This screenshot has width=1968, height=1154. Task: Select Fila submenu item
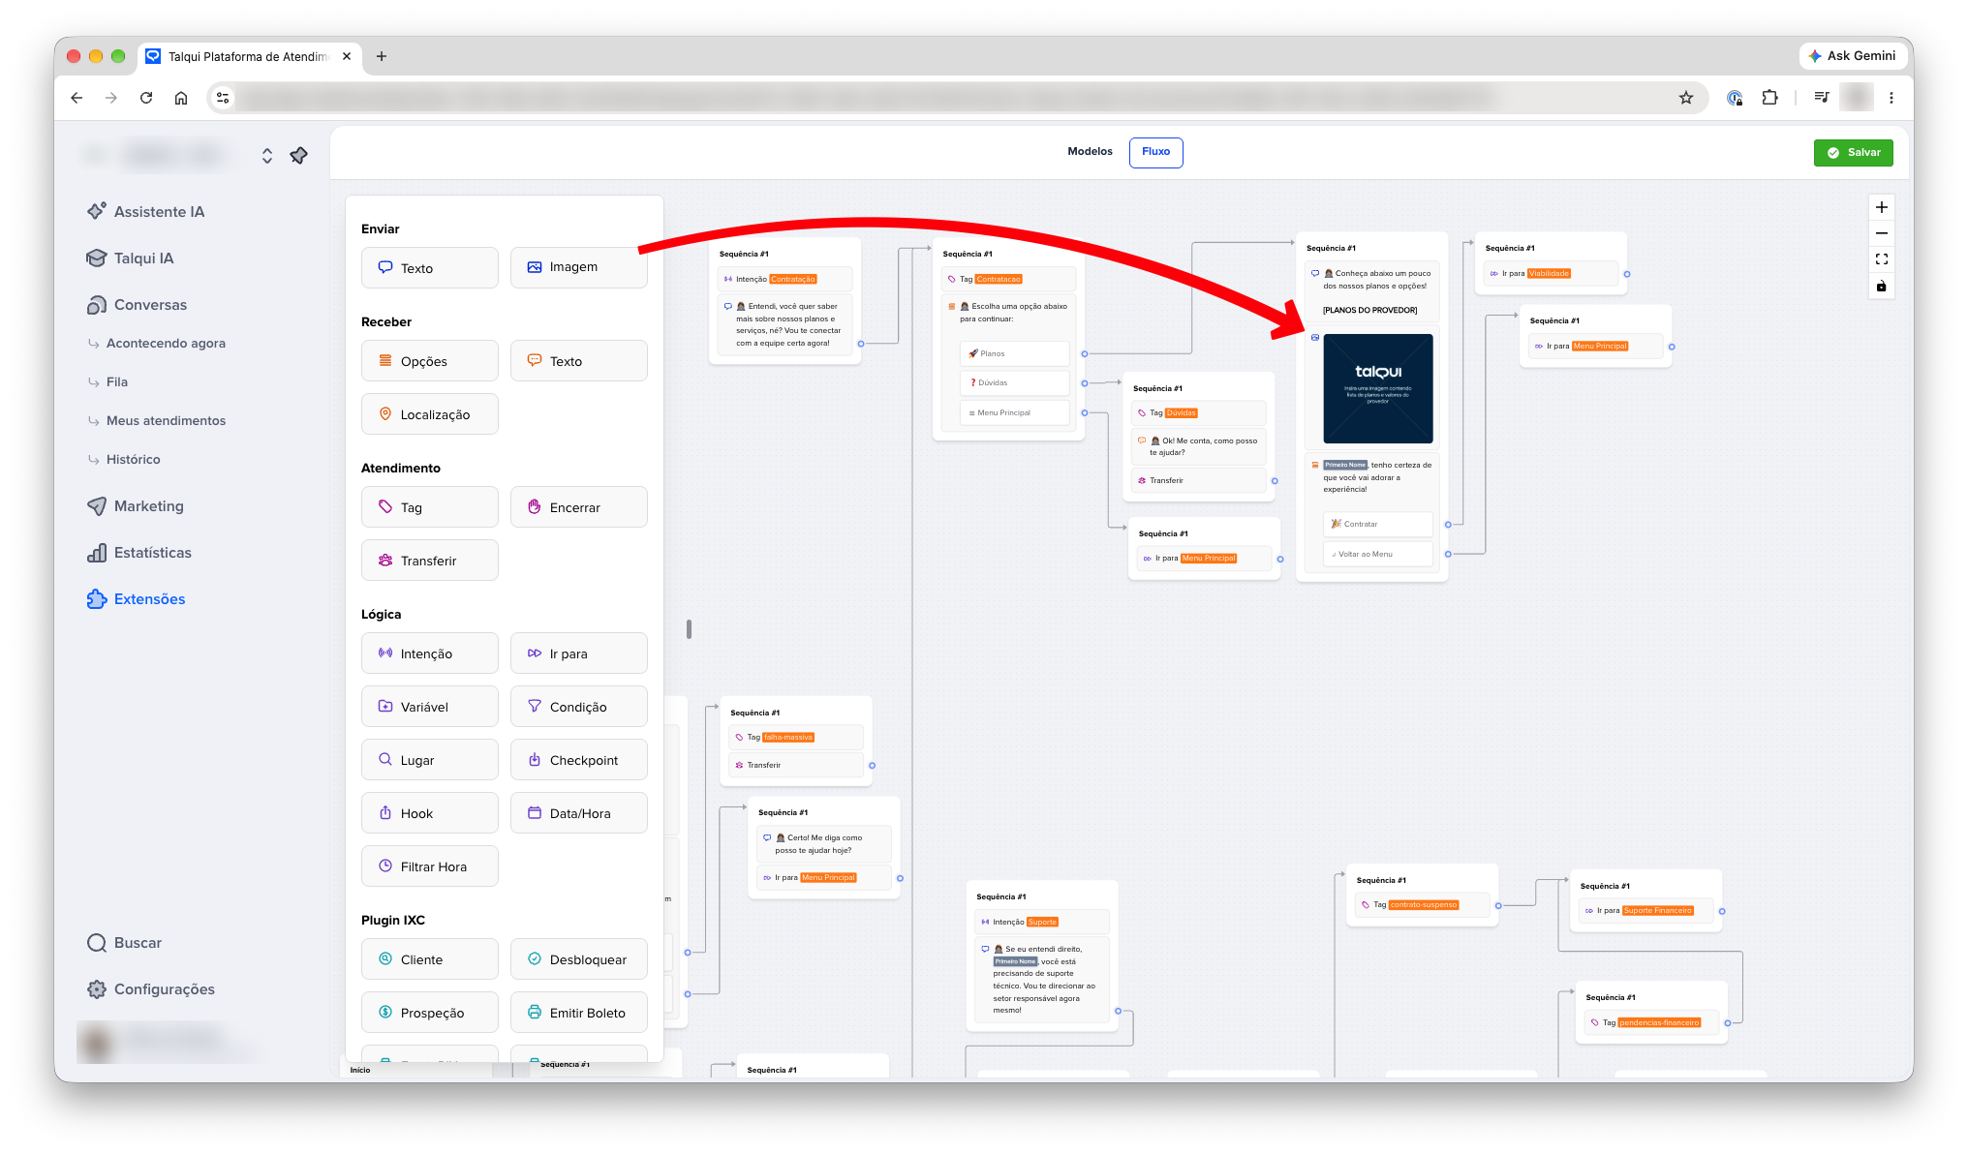coord(117,381)
